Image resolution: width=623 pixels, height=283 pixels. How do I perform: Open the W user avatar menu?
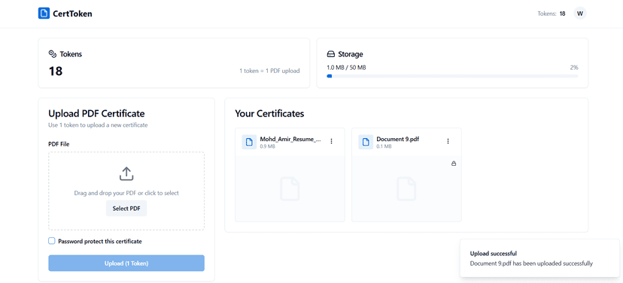580,14
